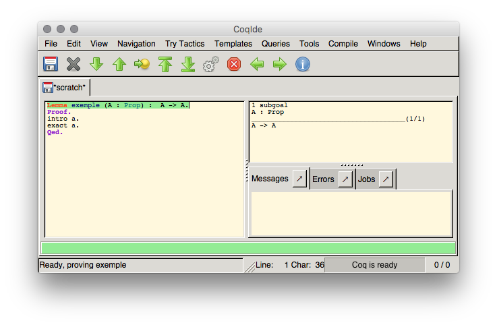The image size is (497, 327).
Task: Open the Templates menu
Action: pos(233,44)
